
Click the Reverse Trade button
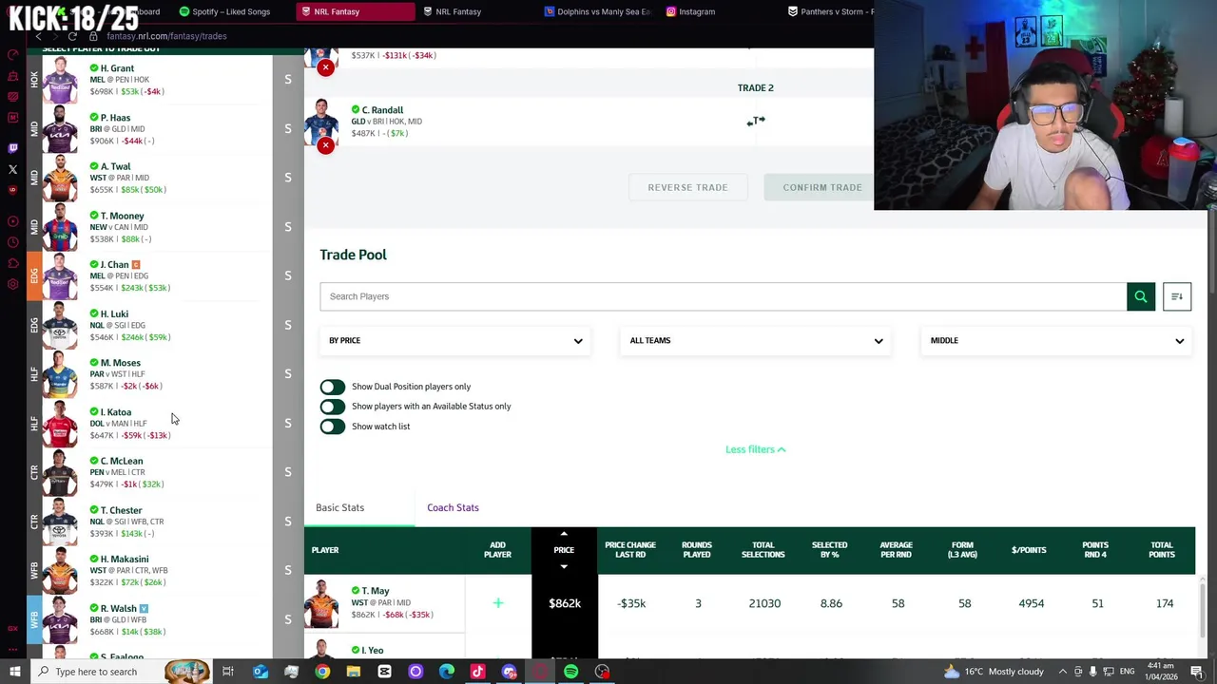click(x=687, y=187)
